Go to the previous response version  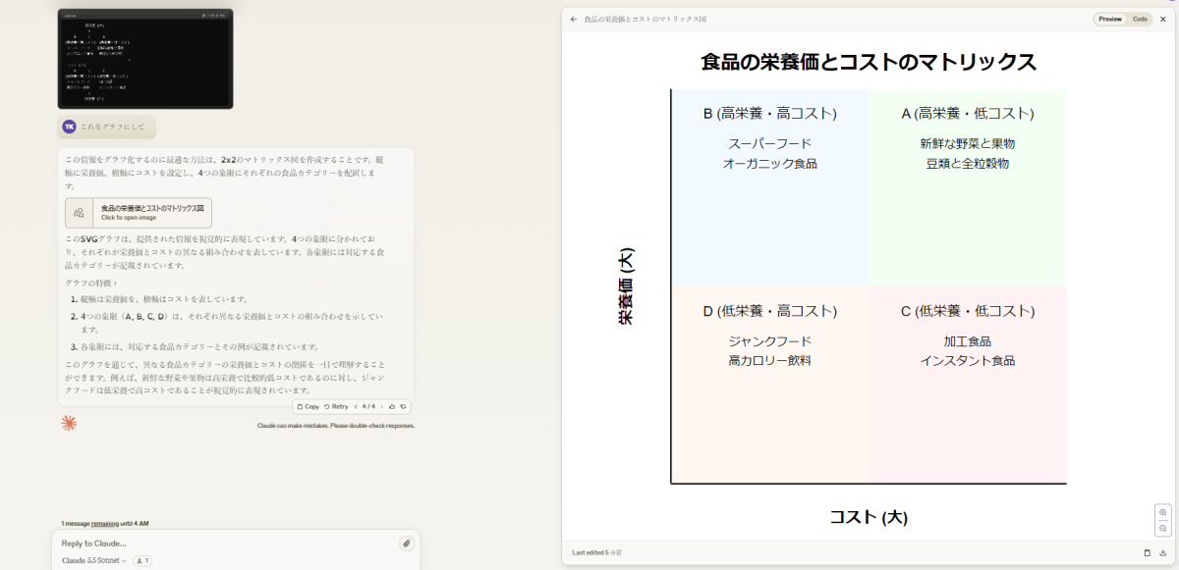coord(356,406)
